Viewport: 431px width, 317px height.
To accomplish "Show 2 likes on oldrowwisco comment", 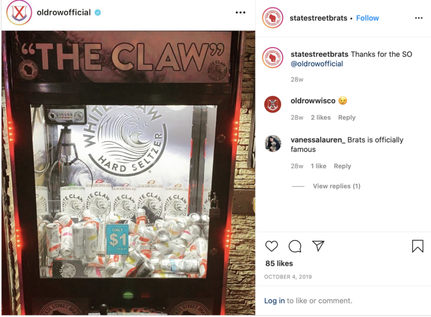I will coord(320,117).
